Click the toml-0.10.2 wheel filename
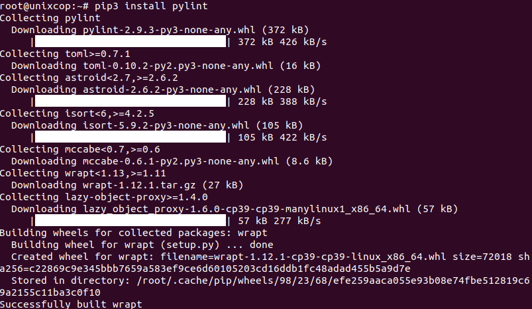532x309 pixels. 178,66
